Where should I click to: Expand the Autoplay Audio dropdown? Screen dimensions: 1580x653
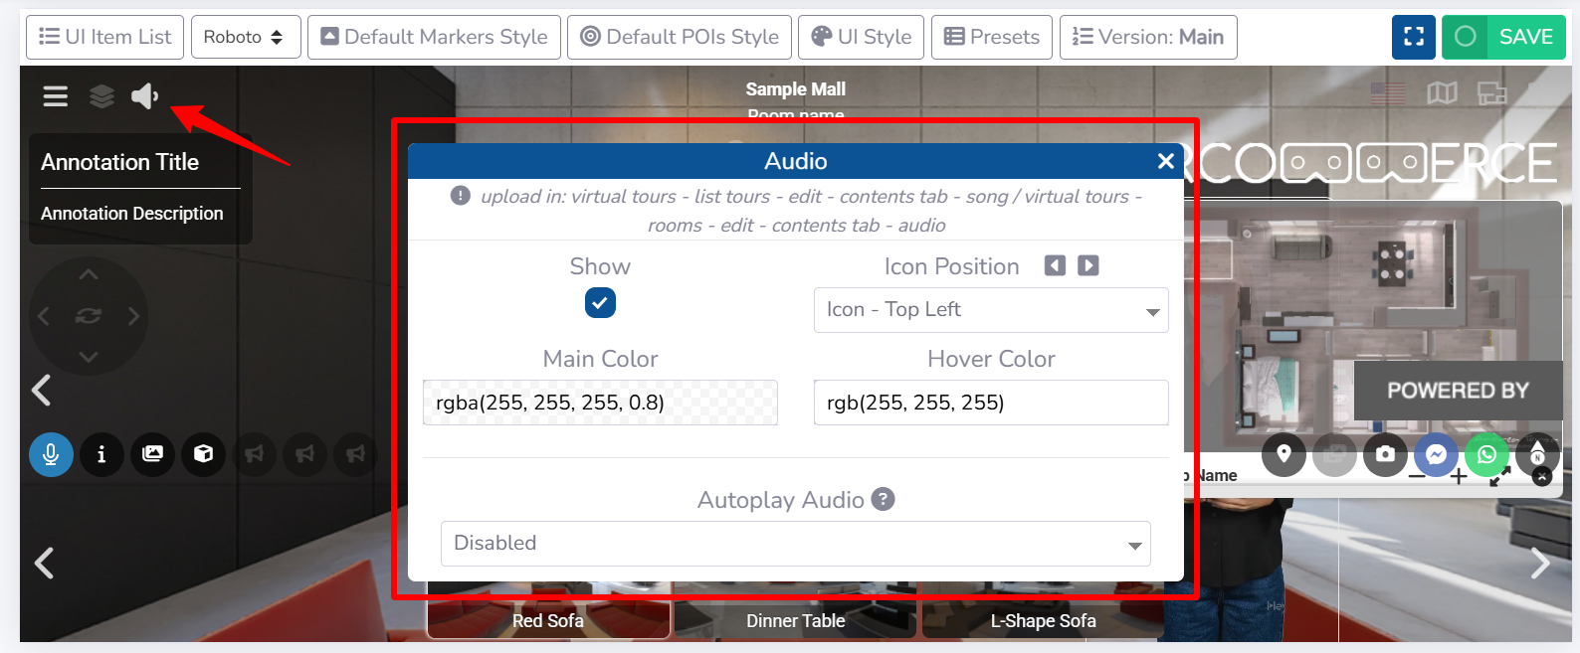point(795,544)
